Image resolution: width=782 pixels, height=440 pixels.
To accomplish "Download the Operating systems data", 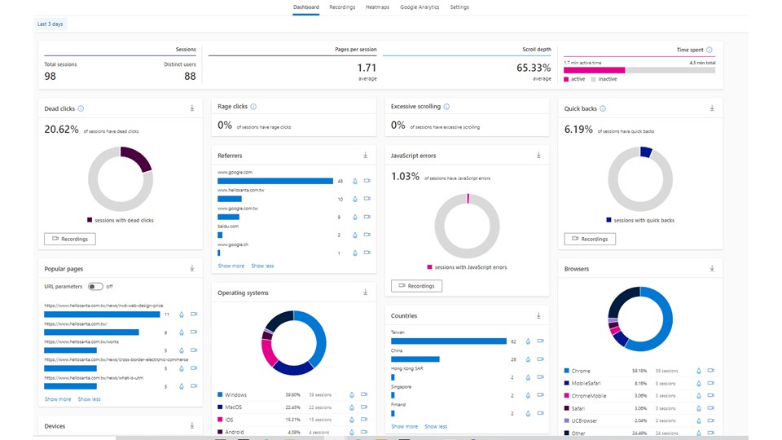I will click(365, 293).
